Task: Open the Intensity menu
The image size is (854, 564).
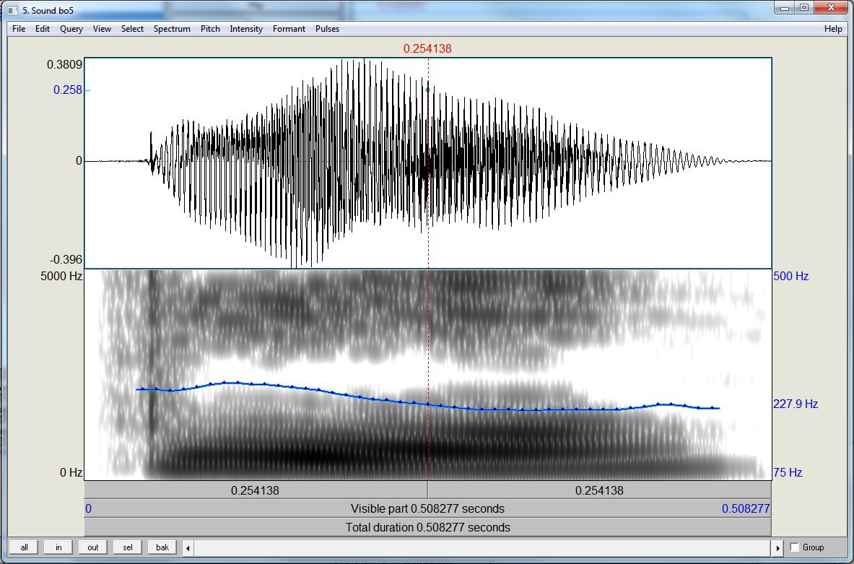Action: coord(246,29)
